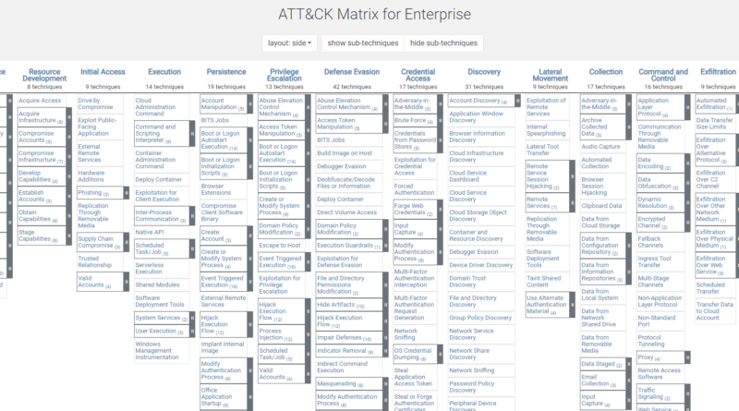Expand Use Alternate Authentication Material handle
The image size is (739, 411).
pyautogui.click(x=572, y=305)
